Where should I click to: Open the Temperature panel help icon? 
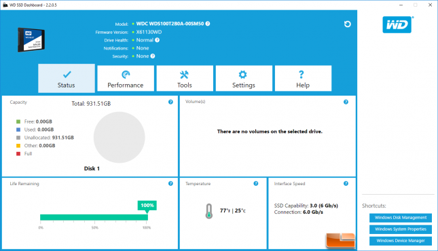click(x=256, y=183)
